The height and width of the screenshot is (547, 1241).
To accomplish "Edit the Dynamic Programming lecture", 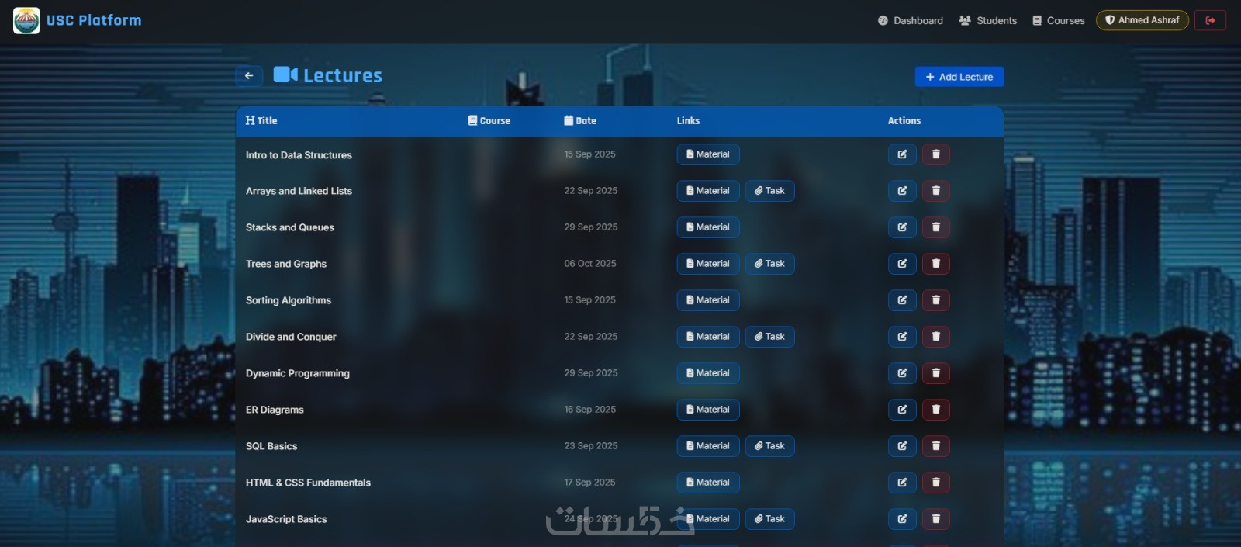I will click(x=902, y=373).
